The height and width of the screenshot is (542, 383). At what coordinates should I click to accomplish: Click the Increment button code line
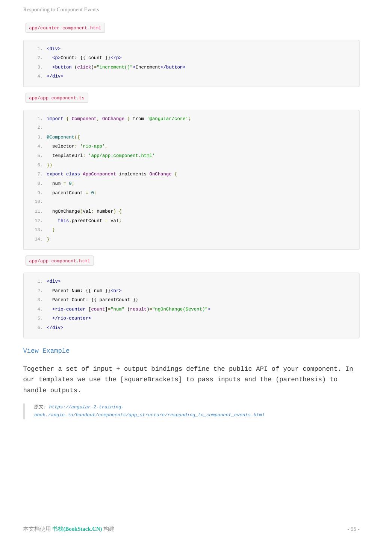[x=119, y=67]
